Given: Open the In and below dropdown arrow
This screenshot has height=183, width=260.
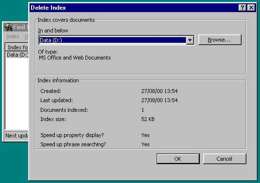Looking at the screenshot, I should tap(190, 40).
